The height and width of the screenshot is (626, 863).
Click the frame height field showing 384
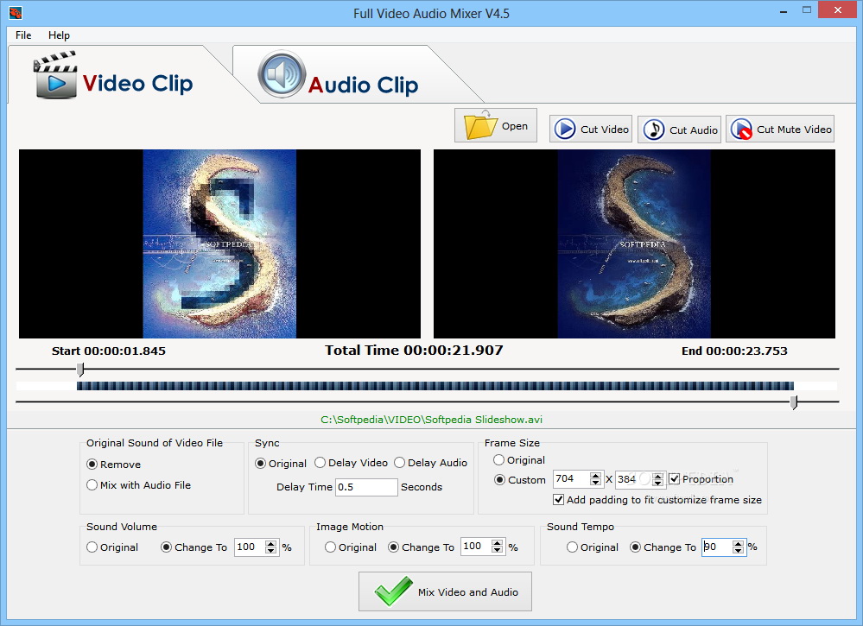pyautogui.click(x=633, y=479)
